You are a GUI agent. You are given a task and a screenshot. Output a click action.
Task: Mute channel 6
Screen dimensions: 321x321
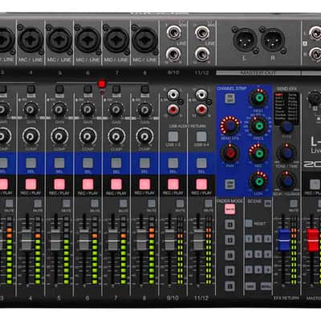click(x=95, y=204)
